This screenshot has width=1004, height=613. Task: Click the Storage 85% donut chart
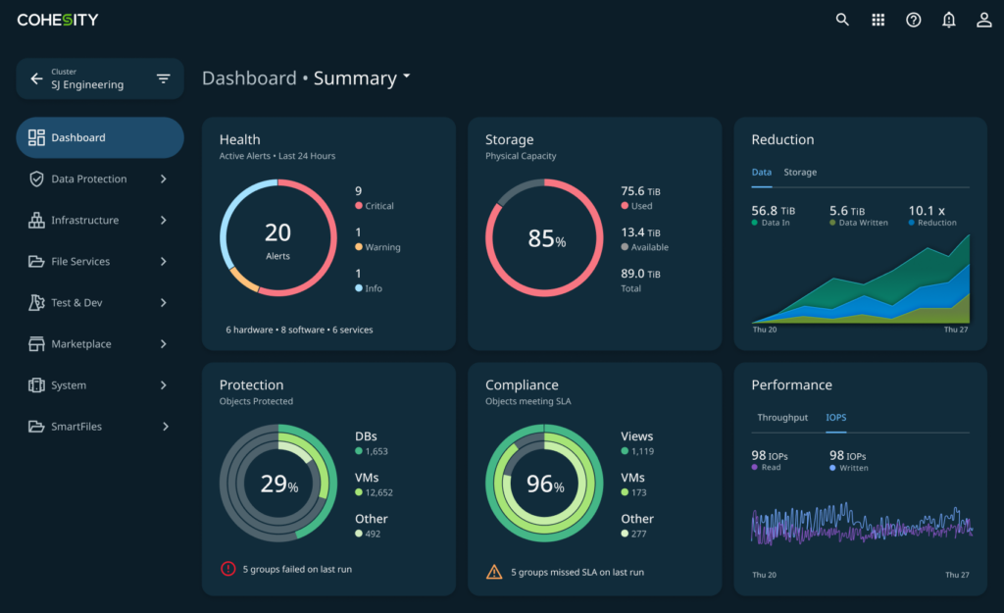point(544,237)
